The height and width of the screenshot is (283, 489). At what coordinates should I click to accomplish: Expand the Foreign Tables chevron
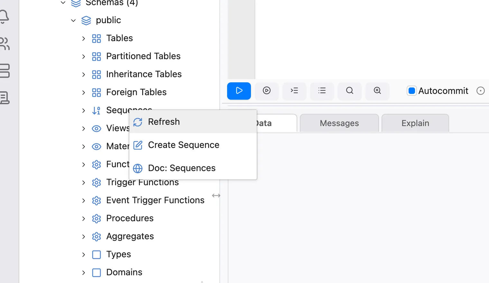pos(84,93)
